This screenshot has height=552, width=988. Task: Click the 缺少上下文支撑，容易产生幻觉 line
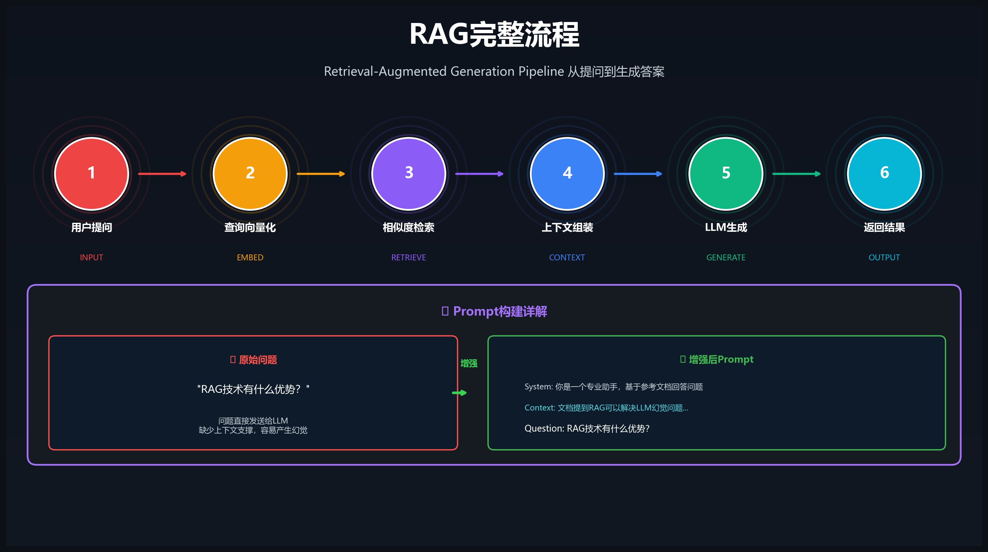coord(253,430)
